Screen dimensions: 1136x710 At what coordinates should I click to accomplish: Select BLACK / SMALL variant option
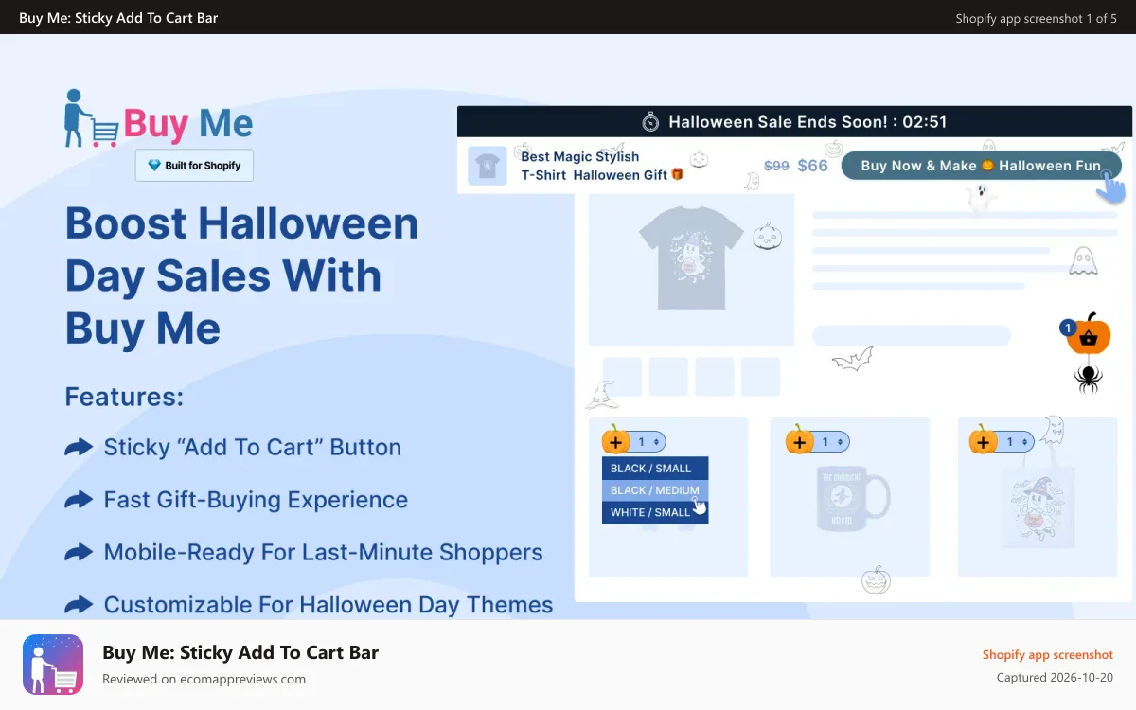click(x=655, y=469)
